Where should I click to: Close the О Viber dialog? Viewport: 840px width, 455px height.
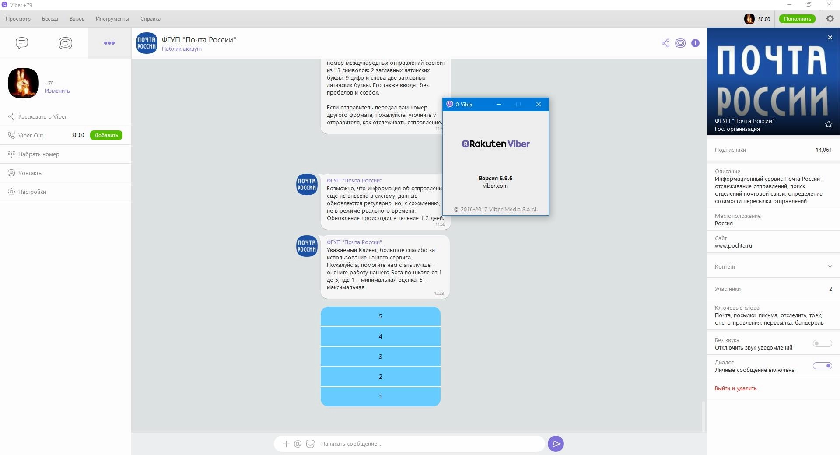[x=539, y=104]
